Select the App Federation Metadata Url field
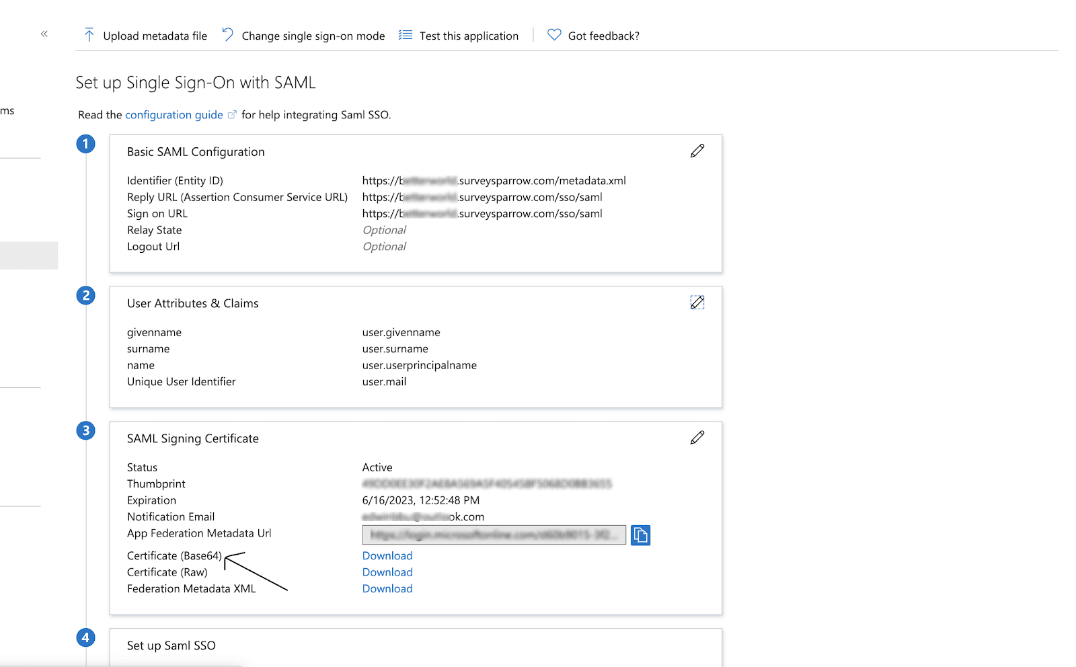 [494, 535]
